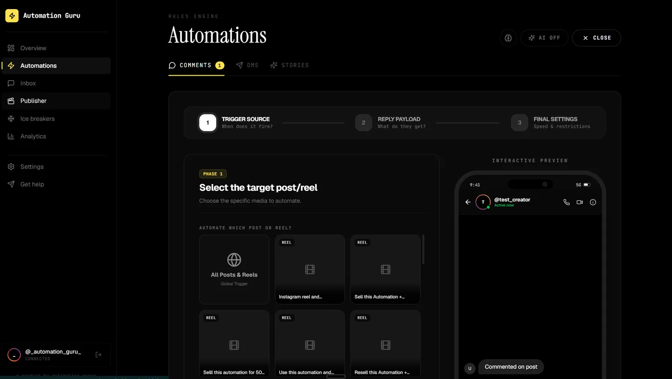Select the 'Sell this Automation +...' reel
Viewport: 672px width, 379px height.
click(x=385, y=269)
